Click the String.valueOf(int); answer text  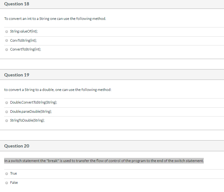24,31
